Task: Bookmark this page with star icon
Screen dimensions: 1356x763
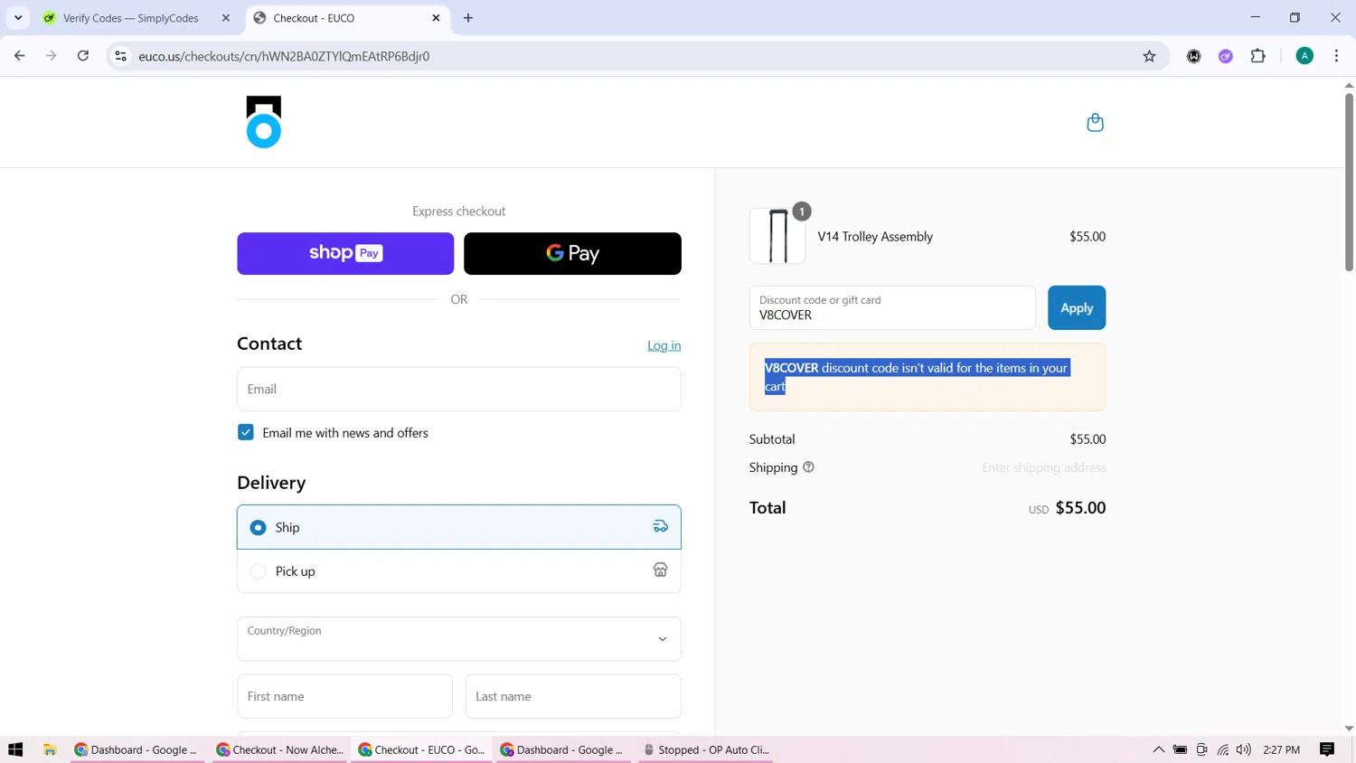Action: click(x=1149, y=56)
